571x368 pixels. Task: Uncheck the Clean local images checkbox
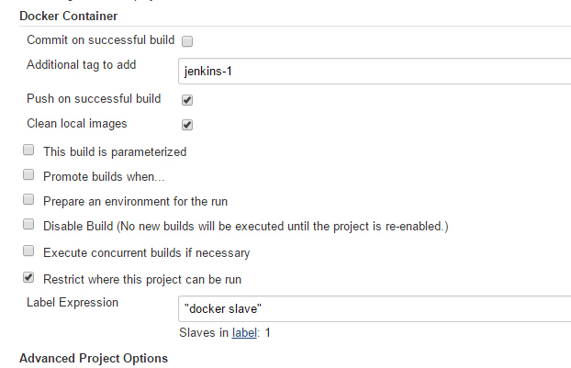click(187, 125)
